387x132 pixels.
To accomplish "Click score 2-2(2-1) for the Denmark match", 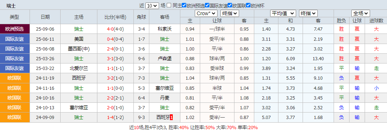I will (x=115, y=98).
